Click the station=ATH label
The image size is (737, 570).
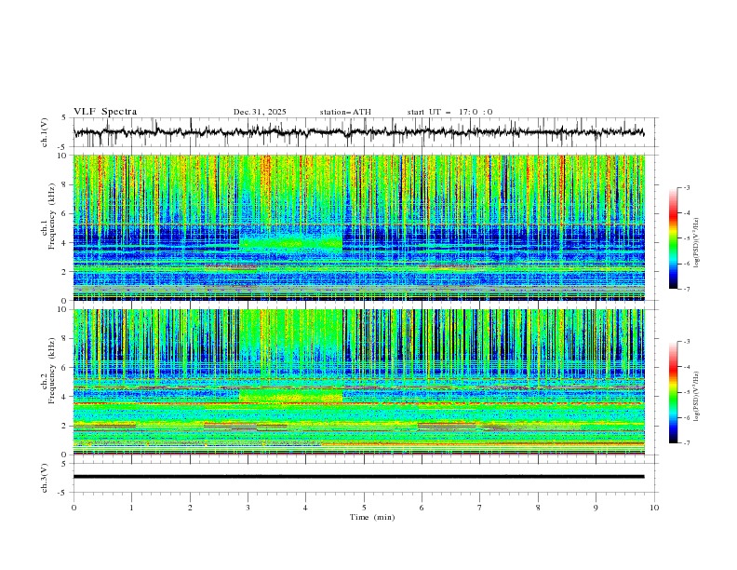(345, 112)
